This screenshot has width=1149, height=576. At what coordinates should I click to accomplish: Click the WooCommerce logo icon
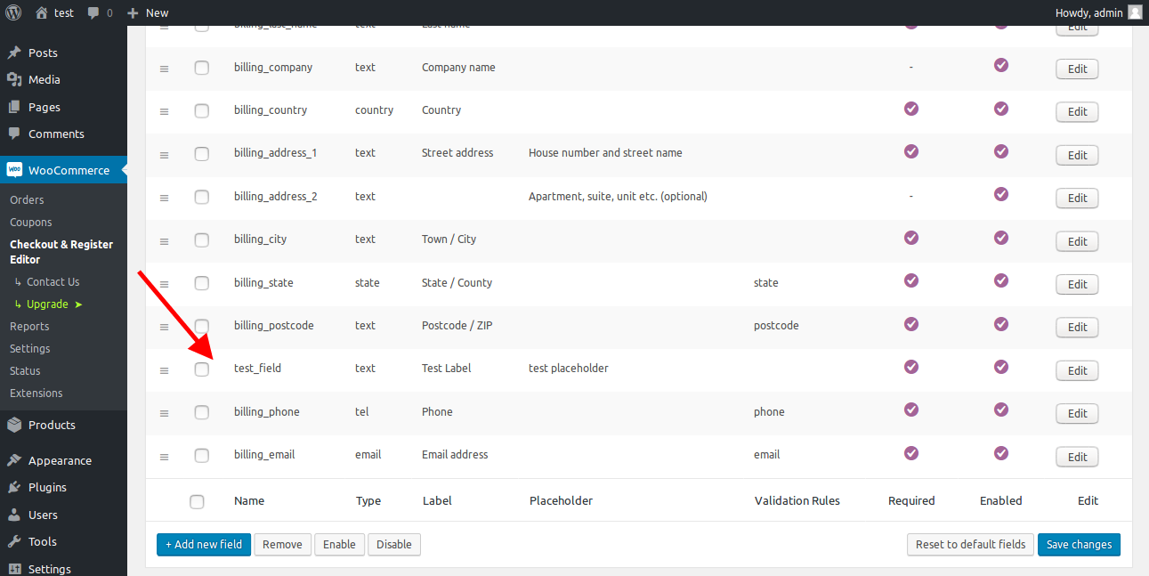[x=14, y=170]
